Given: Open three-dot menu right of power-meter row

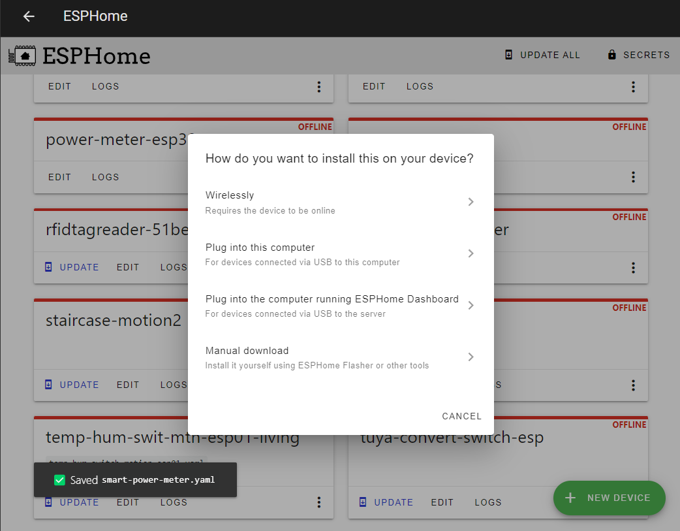Looking at the screenshot, I should pyautogui.click(x=633, y=177).
